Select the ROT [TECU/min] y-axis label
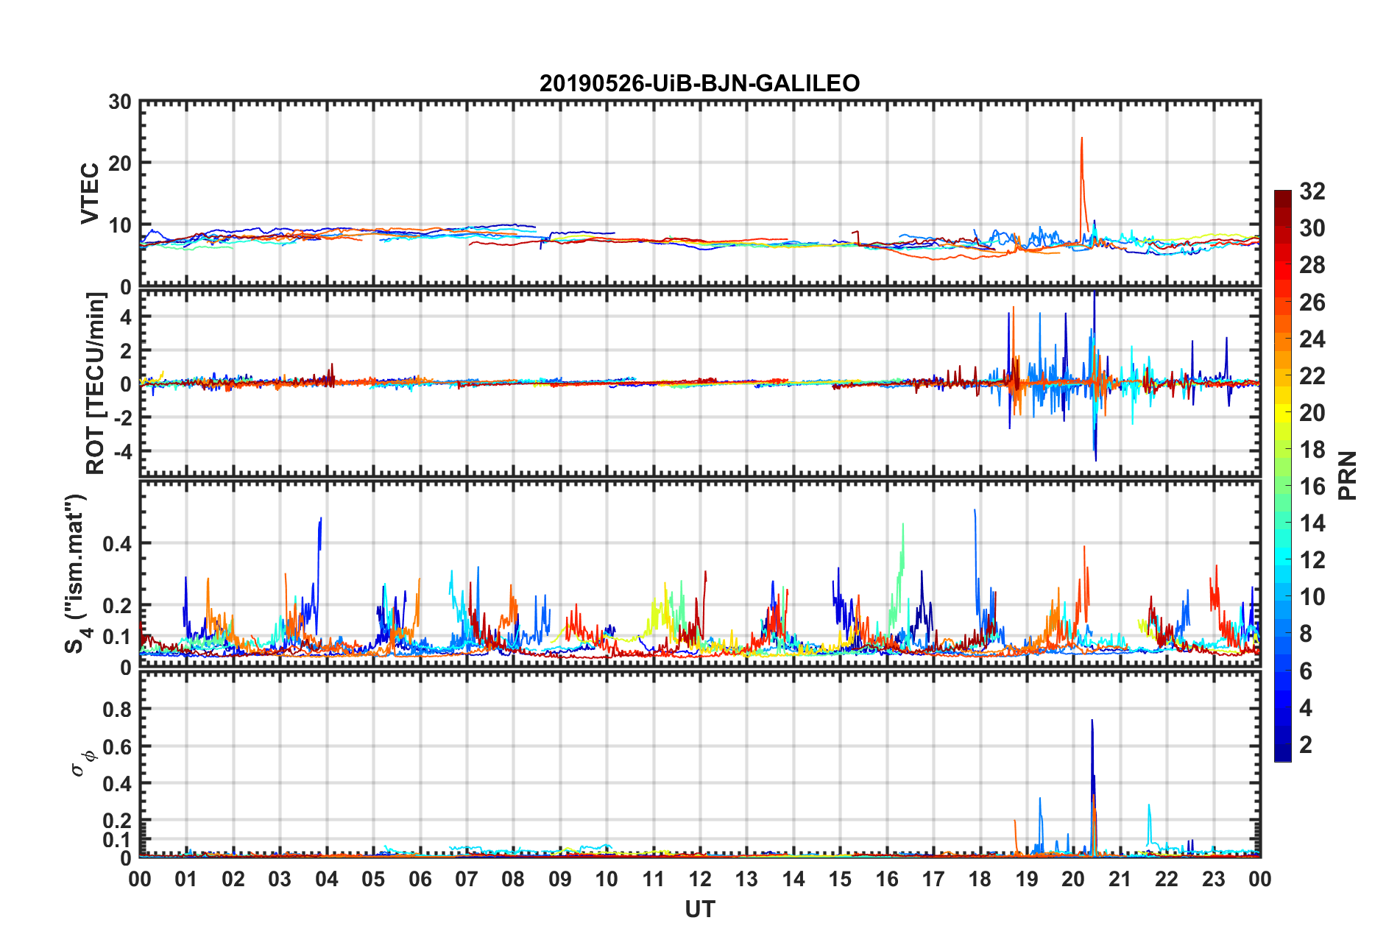Viewport: 1400px width, 951px height. click(x=96, y=383)
